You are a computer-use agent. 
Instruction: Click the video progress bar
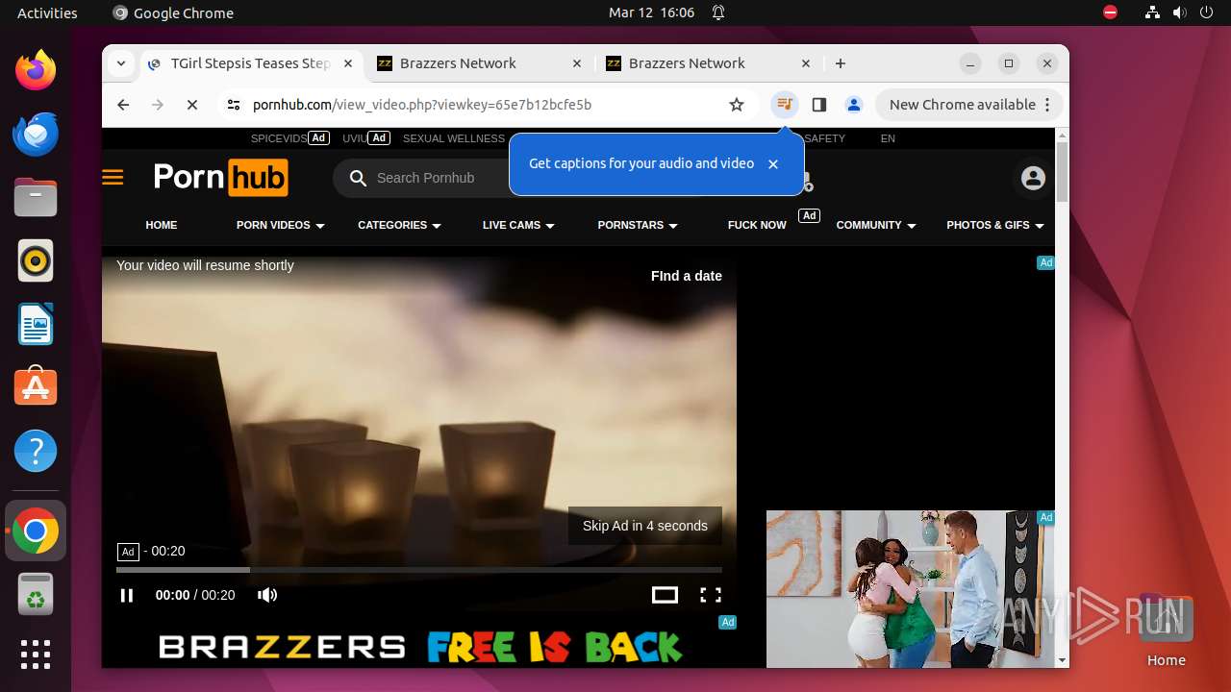pos(419,570)
